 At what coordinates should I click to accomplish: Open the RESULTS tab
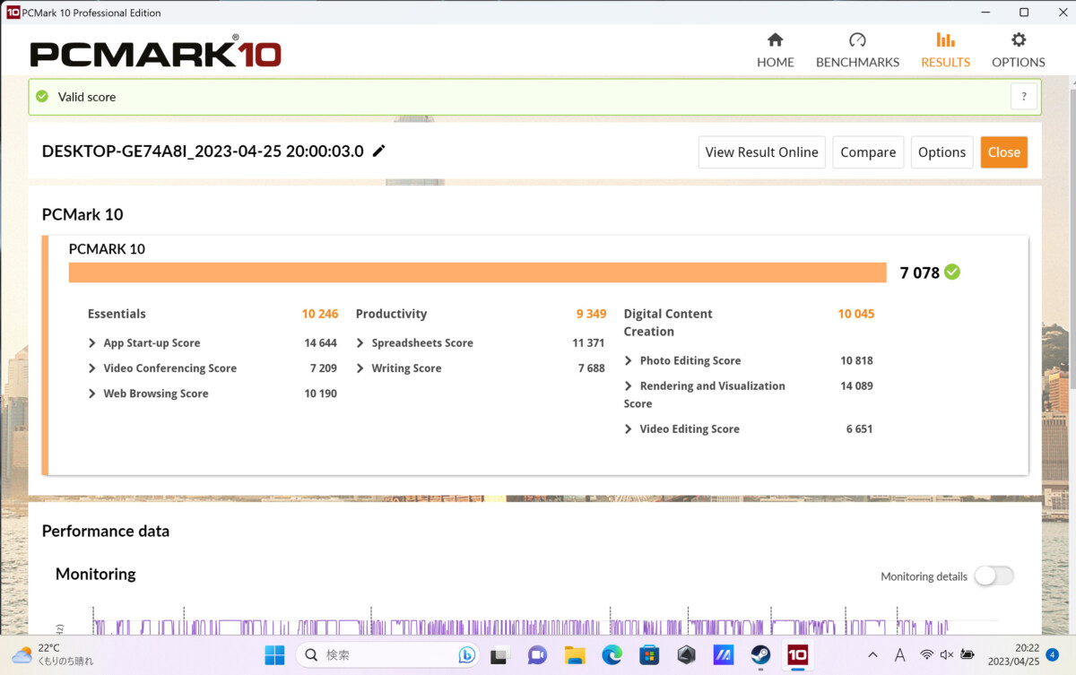[x=945, y=50]
